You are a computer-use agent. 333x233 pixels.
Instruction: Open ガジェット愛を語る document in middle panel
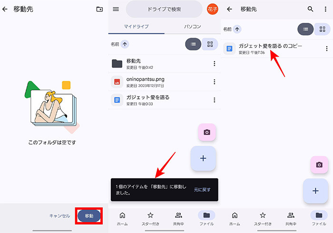coord(165,100)
